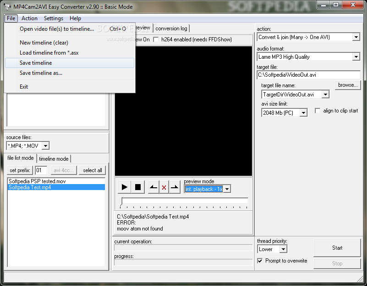The image size is (367, 286).
Task: Open the Action menu
Action: click(29, 18)
